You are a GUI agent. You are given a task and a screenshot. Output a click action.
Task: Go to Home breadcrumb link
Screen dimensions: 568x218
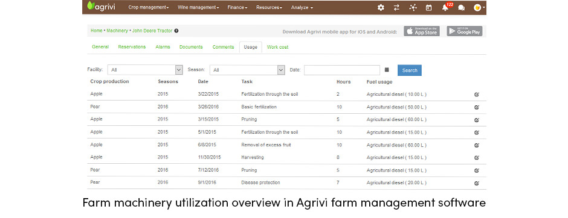pos(96,31)
